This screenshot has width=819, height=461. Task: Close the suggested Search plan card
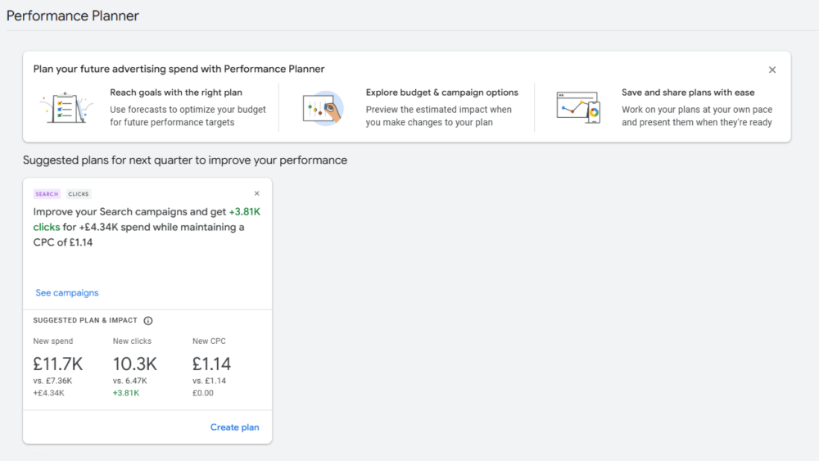(256, 194)
